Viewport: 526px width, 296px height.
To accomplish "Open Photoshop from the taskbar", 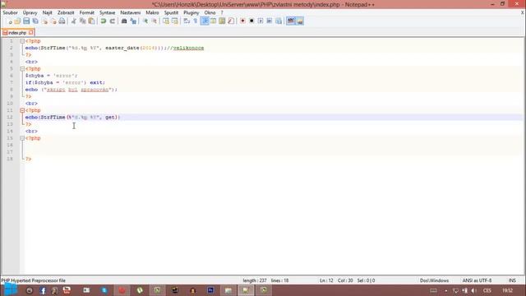I will coord(210,290).
